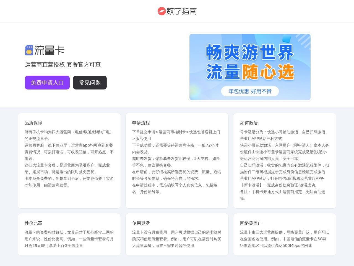Open the 常见问题 dark button
This screenshot has height=266, width=354.
click(x=90, y=82)
